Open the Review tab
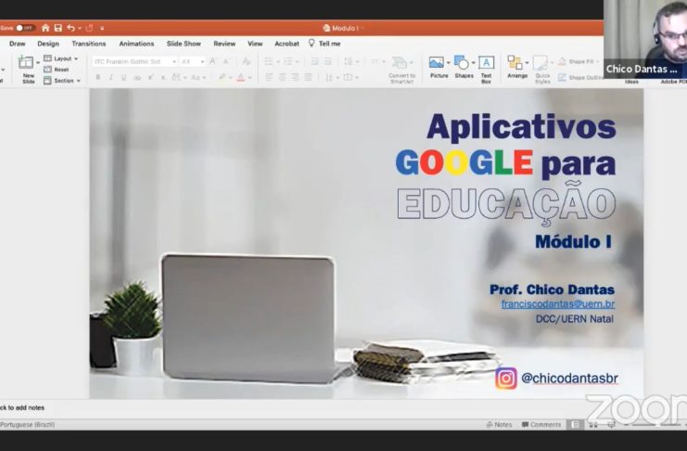The image size is (687, 451). point(224,44)
